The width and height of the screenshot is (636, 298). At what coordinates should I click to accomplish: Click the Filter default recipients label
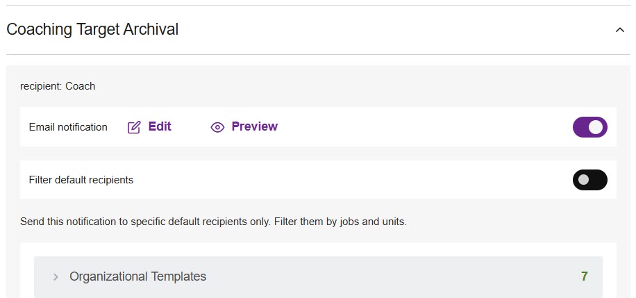(81, 180)
